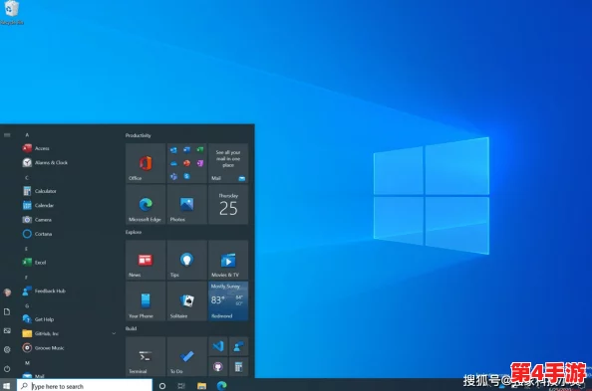Launch Skype from the Office apps tile

click(187, 176)
